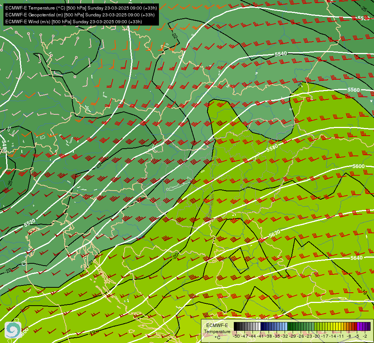Click the darkest purple swatch at legend's warmest end
Screen dimensions: 374x343
tap(369, 326)
